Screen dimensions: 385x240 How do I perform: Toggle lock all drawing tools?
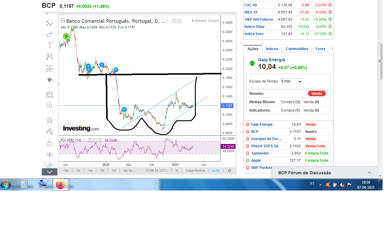pos(50,143)
